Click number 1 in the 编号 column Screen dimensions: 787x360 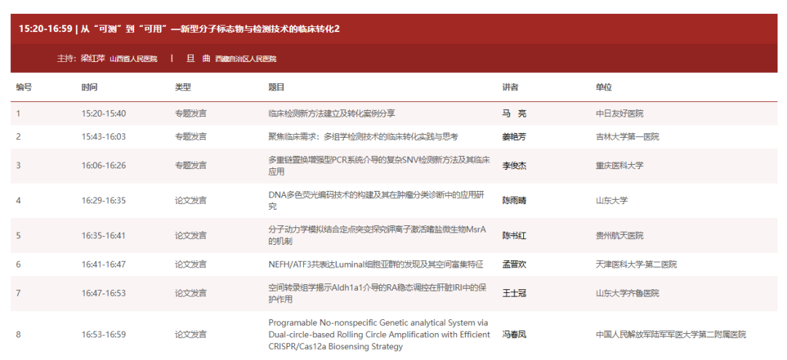18,114
